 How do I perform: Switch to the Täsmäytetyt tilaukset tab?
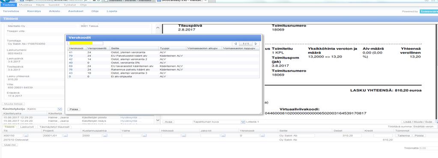click(54, 126)
